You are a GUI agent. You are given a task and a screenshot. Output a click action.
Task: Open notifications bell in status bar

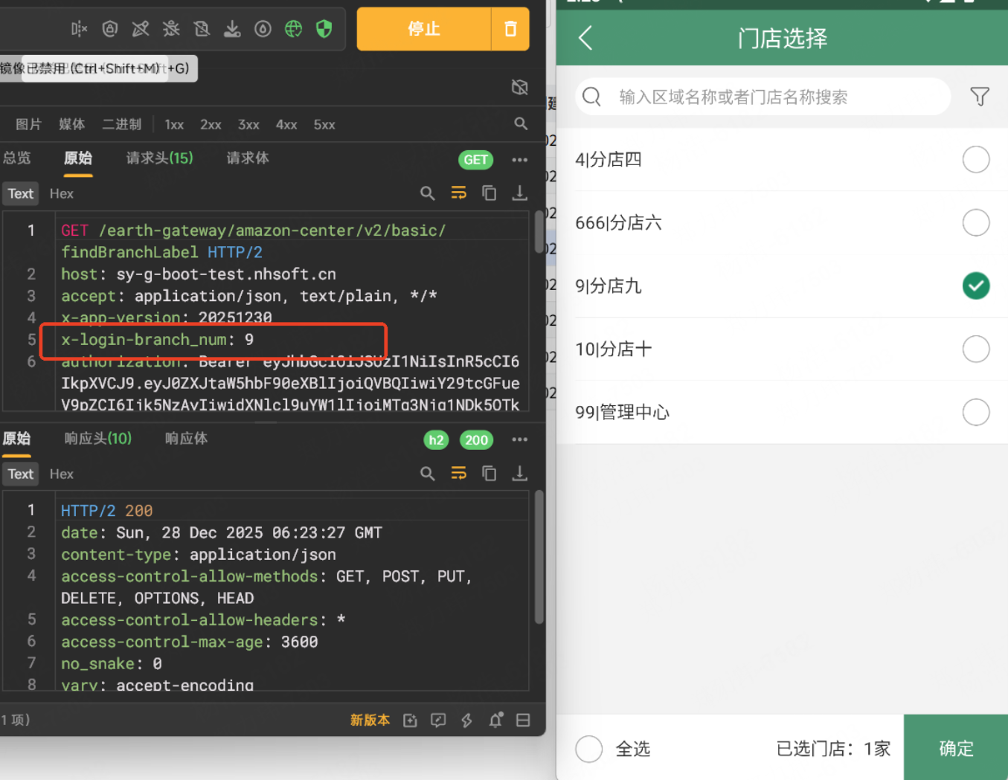pyautogui.click(x=495, y=720)
